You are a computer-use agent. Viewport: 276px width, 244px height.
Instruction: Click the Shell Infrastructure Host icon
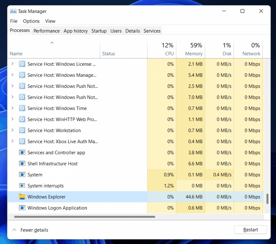[x=22, y=164]
